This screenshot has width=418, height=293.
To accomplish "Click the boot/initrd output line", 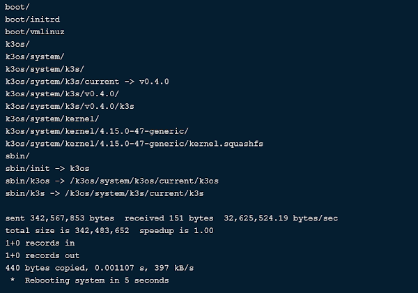I will click(33, 20).
